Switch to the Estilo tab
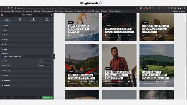187x105 pixels. point(20,20)
